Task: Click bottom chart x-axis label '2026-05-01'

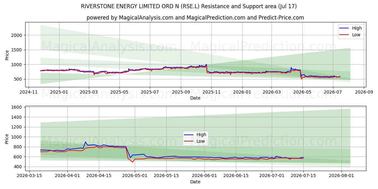Action: click(x=135, y=176)
